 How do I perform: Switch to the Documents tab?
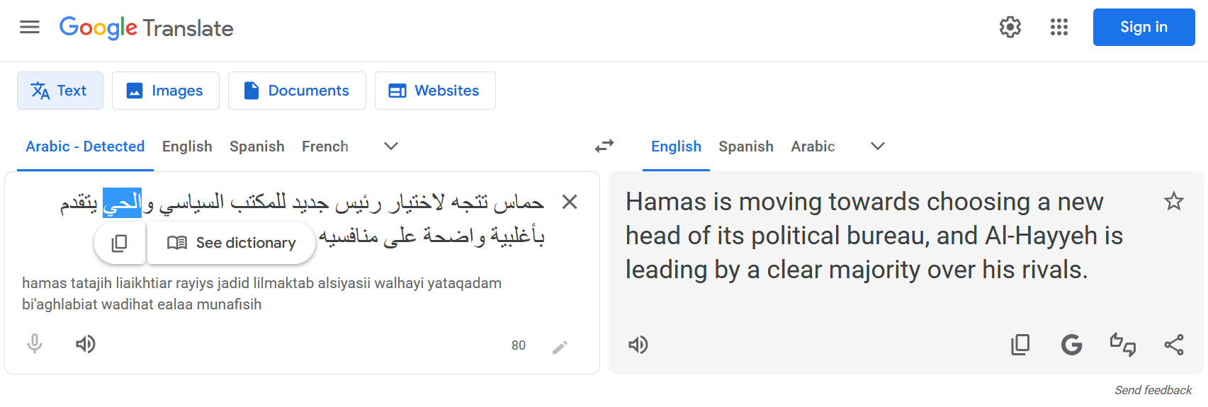click(x=297, y=91)
